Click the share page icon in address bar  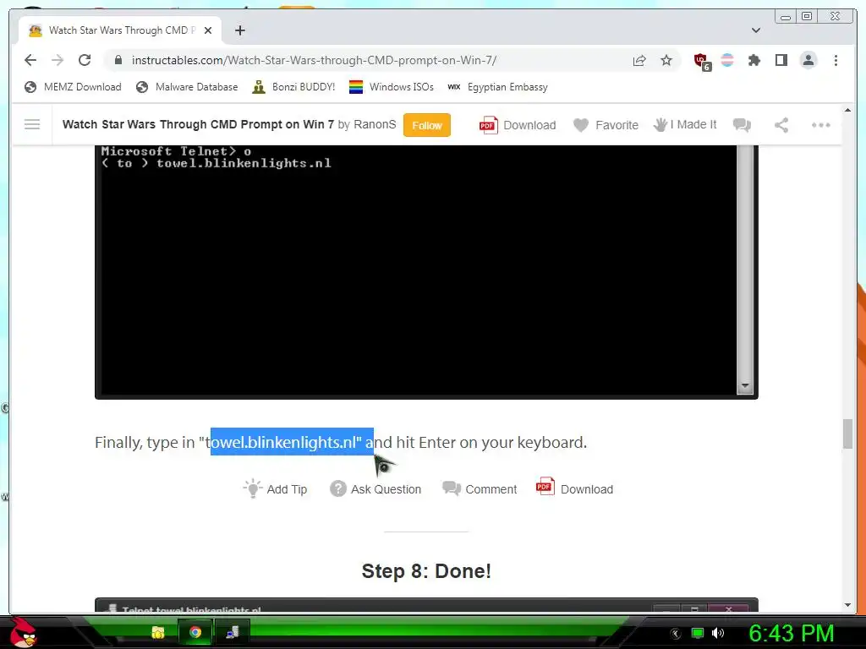(639, 60)
